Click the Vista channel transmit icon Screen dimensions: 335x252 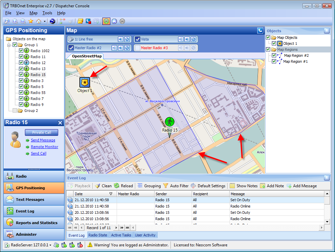pyautogui.click(x=181, y=39)
